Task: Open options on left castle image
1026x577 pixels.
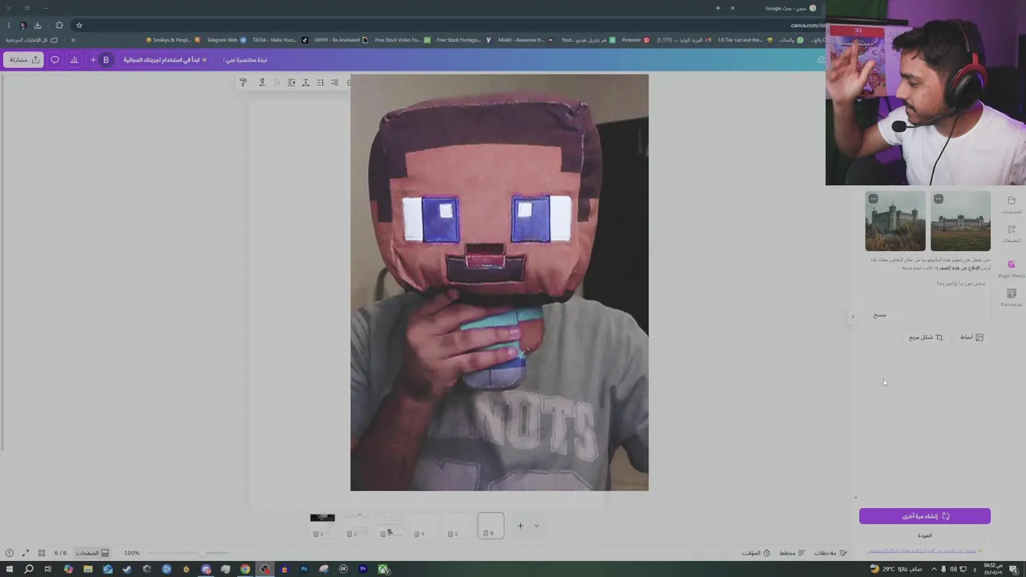Action: (873, 199)
